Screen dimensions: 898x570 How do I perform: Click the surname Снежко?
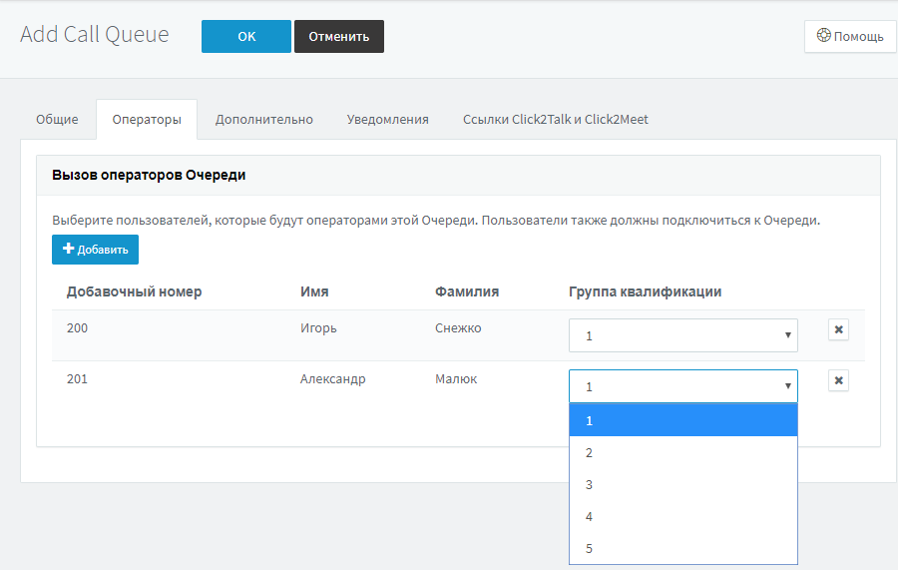click(x=458, y=328)
